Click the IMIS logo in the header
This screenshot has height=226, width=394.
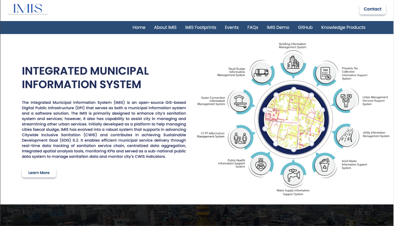(x=27, y=9)
